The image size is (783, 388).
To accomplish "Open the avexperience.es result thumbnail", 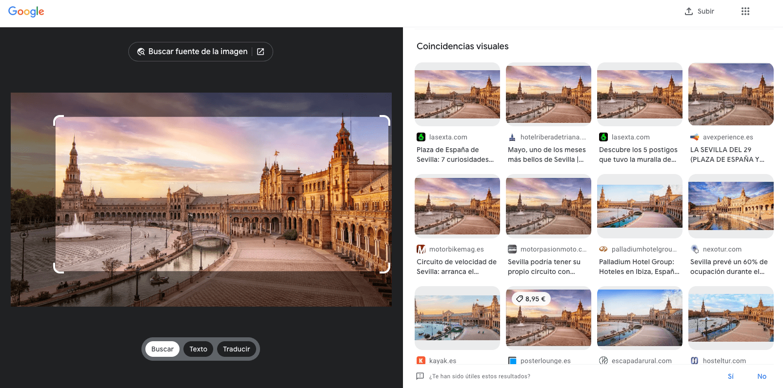I will coord(731,94).
